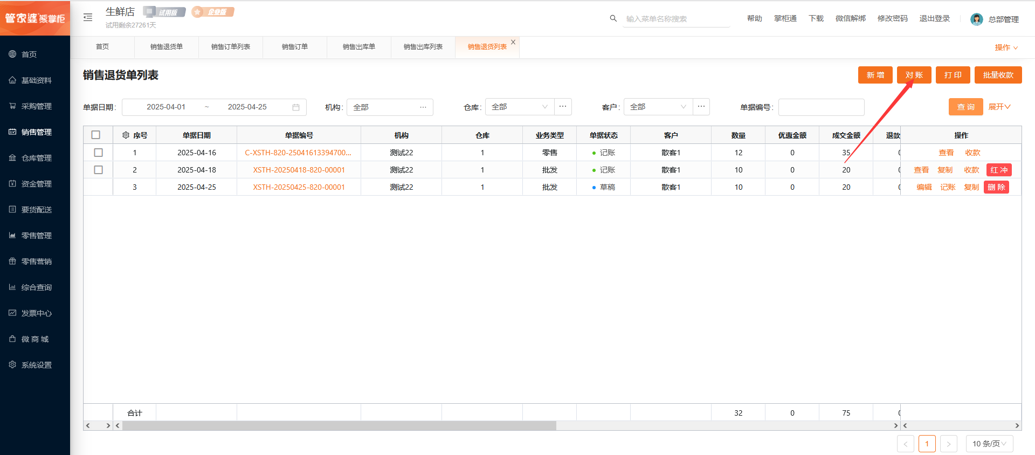Click the 红冲 button in row 2
The height and width of the screenshot is (455, 1035).
[999, 170]
